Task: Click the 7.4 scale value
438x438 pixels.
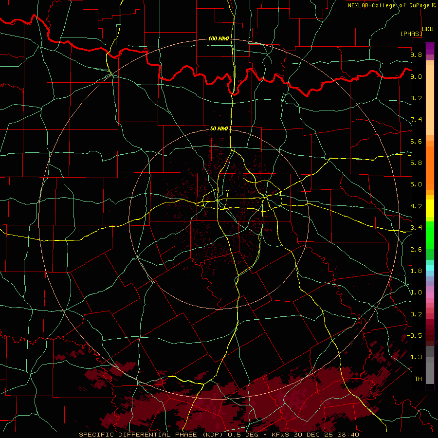Action: pos(416,120)
